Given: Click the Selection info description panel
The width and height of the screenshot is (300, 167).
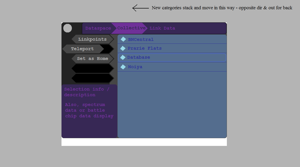Looking at the screenshot, I should coord(89,111).
